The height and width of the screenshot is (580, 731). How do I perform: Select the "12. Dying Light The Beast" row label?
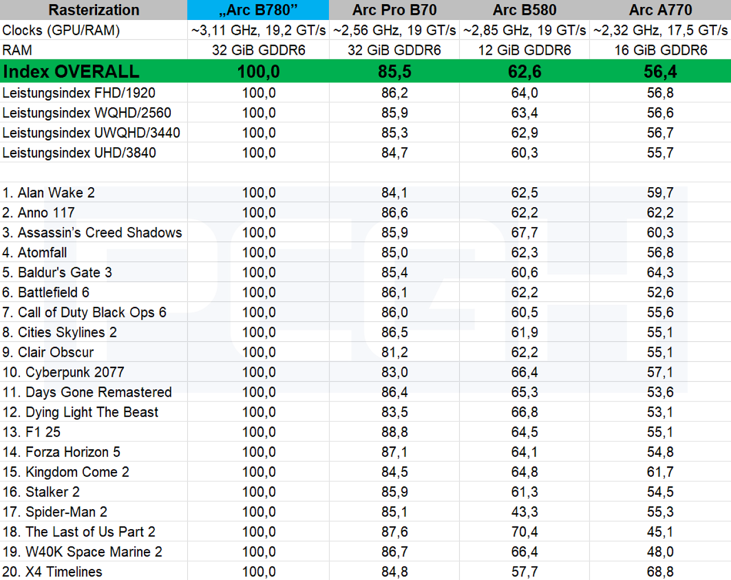80,412
